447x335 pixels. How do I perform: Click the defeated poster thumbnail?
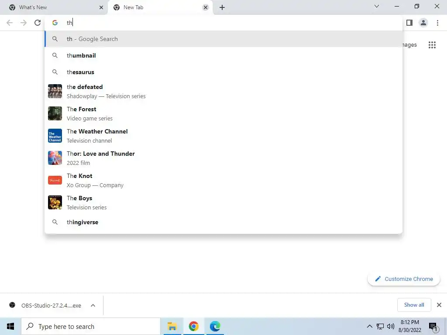pyautogui.click(x=55, y=91)
